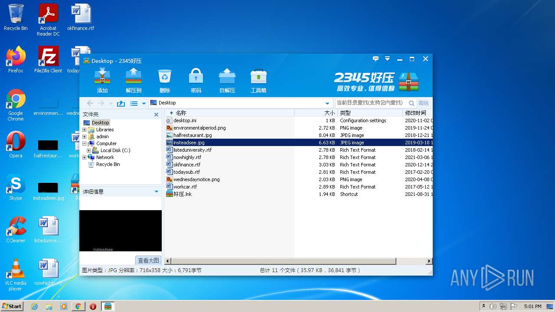
Task: Select environmentalperiod.png in the file list
Action: pyautogui.click(x=299, y=128)
